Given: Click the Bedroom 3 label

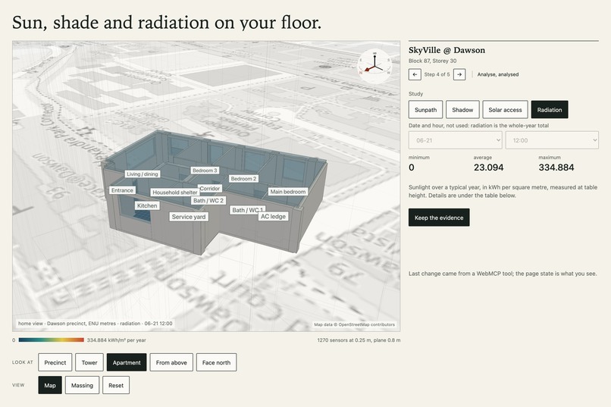Looking at the screenshot, I should 205,171.
